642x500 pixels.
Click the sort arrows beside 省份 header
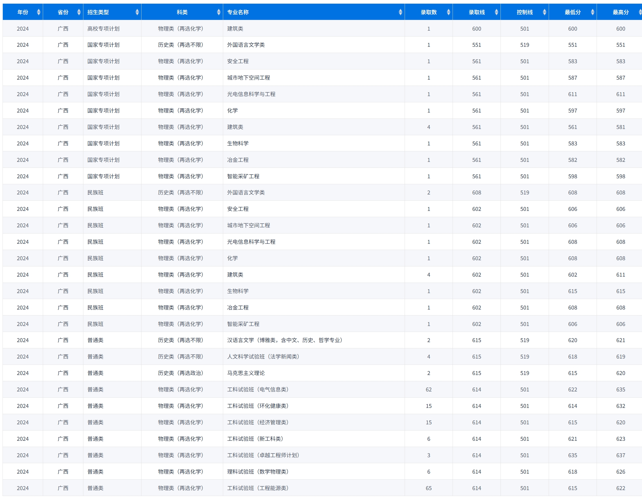pyautogui.click(x=79, y=12)
